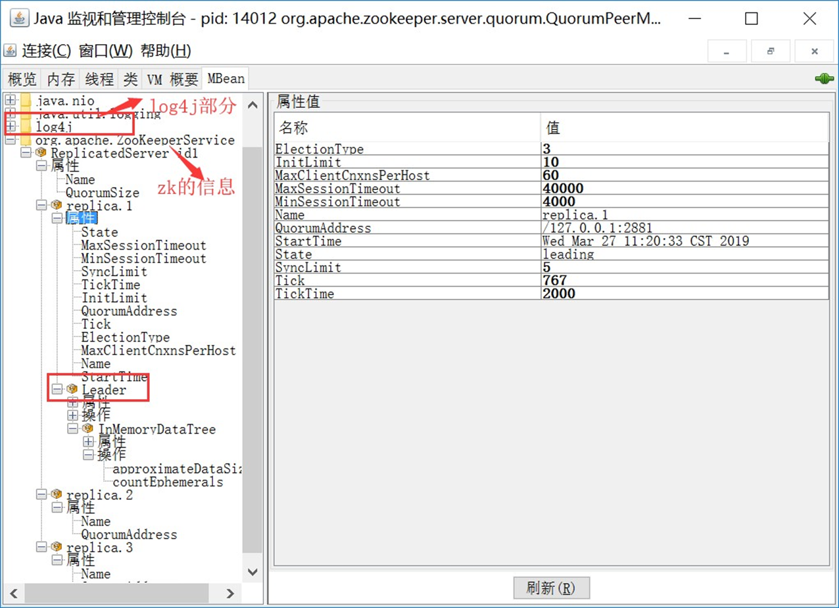Select QuorumSize under ReplicatedServer_id1
Screen dimensions: 839x608
(102, 193)
